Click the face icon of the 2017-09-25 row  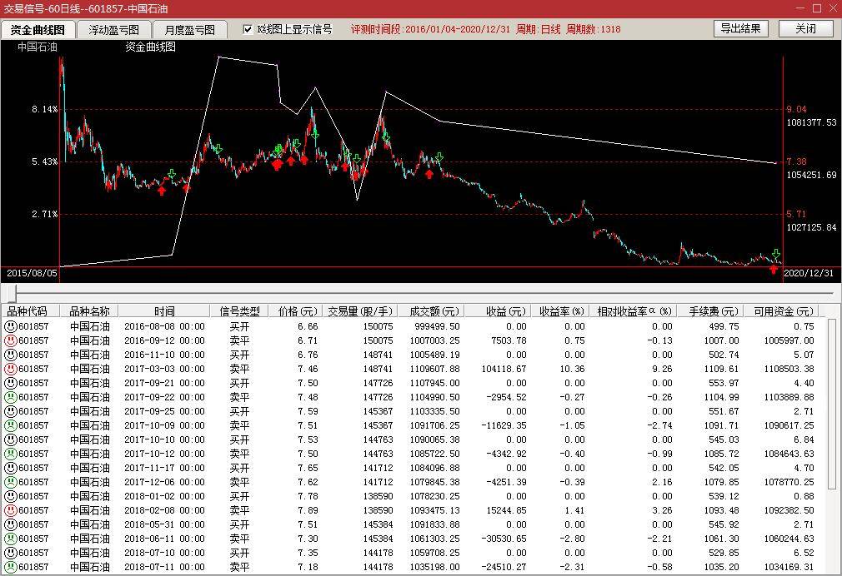click(10, 411)
